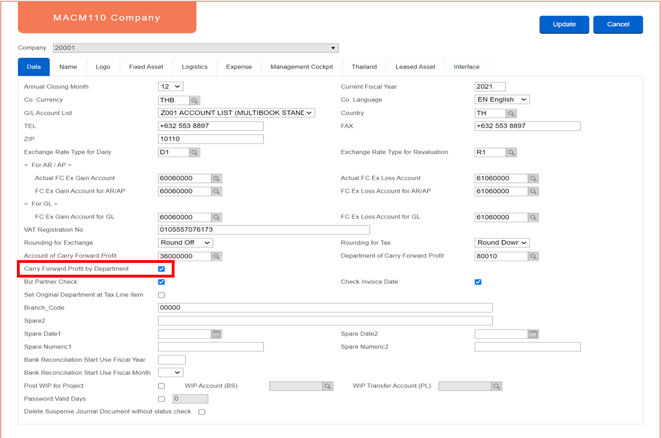
Task: Click the Branch_Code input field
Action: point(325,308)
